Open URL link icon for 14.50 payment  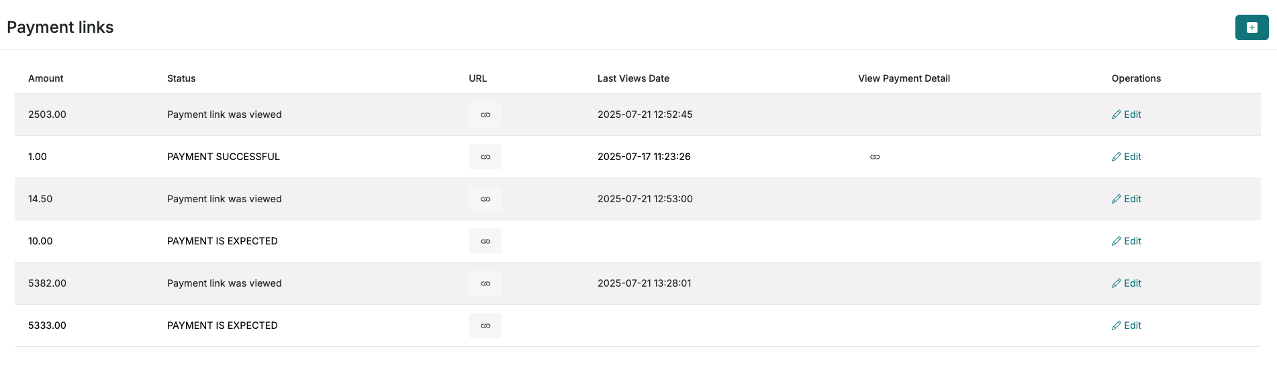pyautogui.click(x=485, y=199)
